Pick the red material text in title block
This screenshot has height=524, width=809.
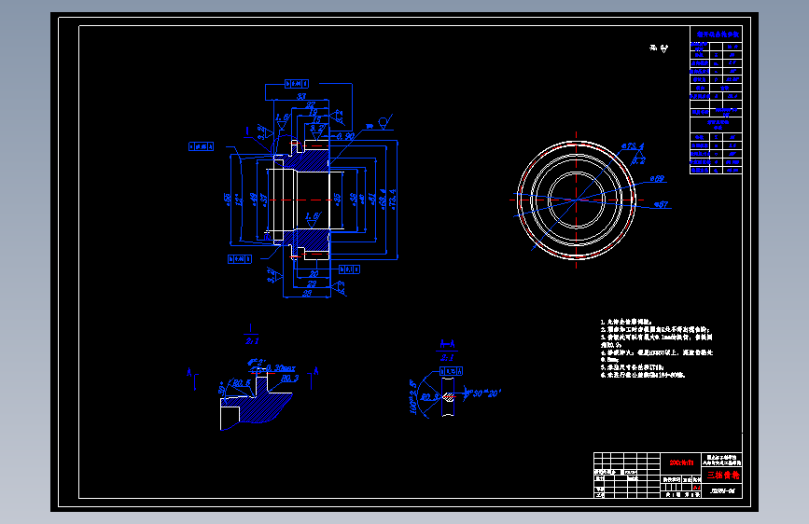pyautogui.click(x=681, y=462)
